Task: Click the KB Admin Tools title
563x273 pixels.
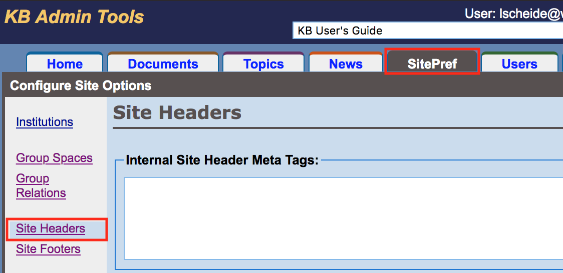Action: (74, 17)
